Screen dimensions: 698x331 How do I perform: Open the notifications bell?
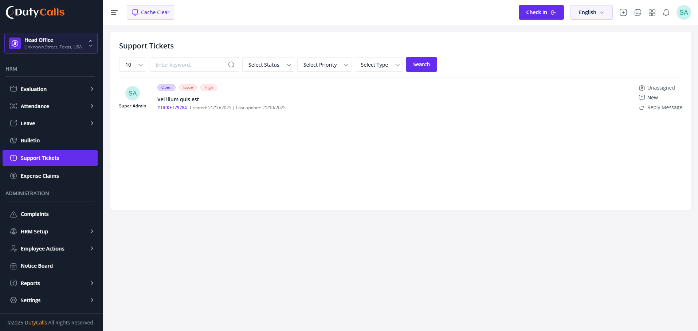666,12
